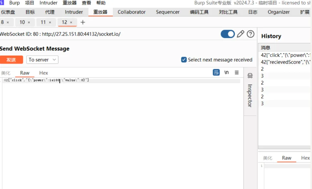The image size is (312, 189).
Task: Close repeater tab 8
Action: [8, 23]
